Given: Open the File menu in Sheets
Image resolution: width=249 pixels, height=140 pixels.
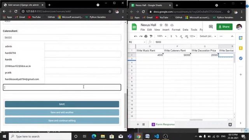Looking at the screenshot, I should pos(143,30).
